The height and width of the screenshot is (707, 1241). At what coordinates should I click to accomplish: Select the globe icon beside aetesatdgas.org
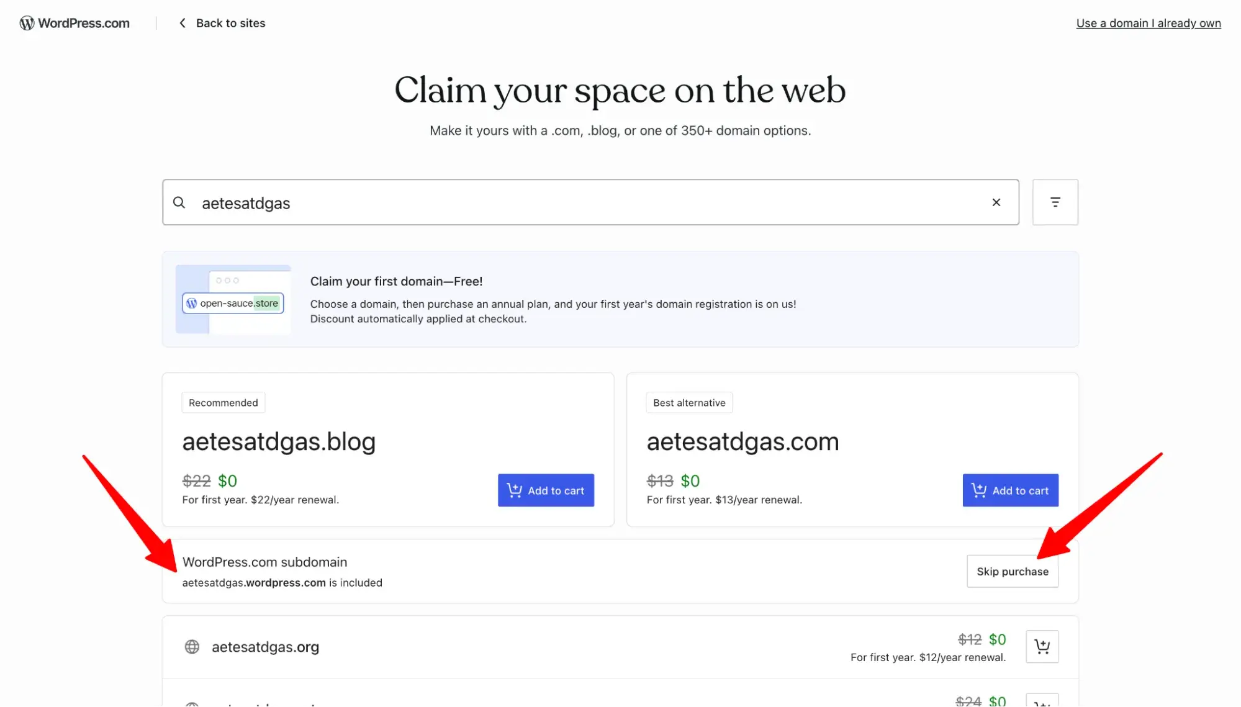(192, 647)
